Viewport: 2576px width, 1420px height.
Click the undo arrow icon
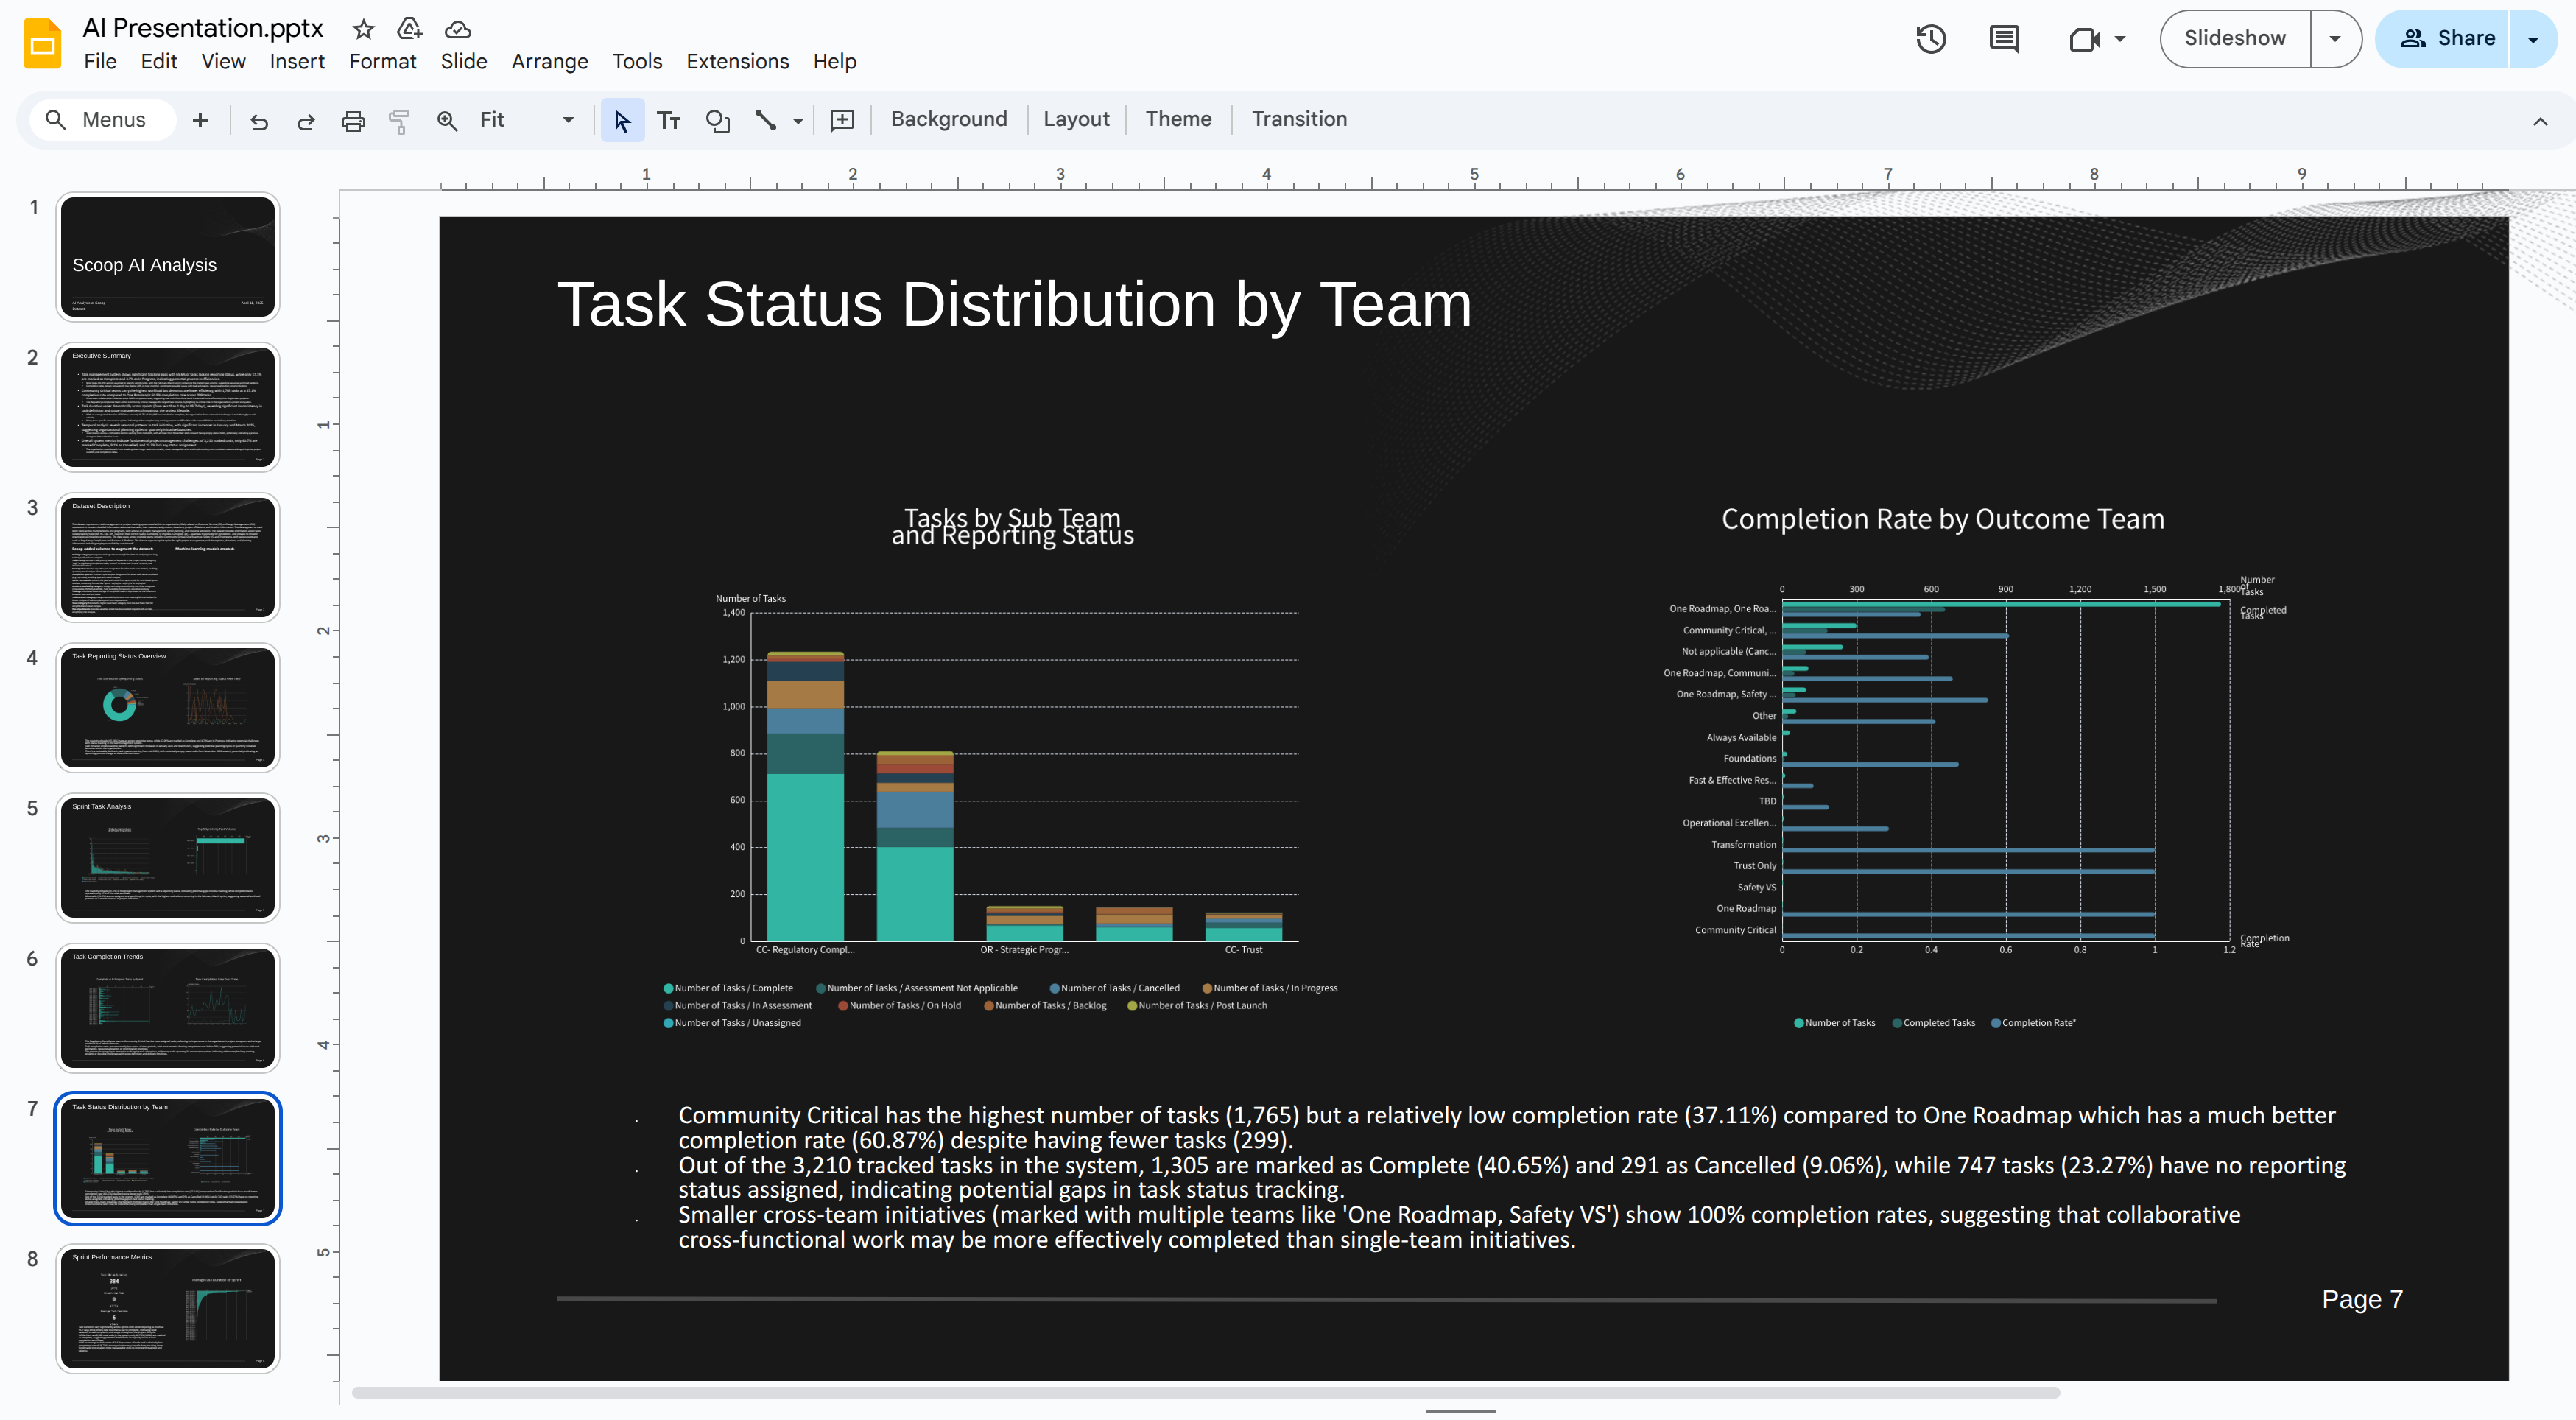click(x=259, y=121)
